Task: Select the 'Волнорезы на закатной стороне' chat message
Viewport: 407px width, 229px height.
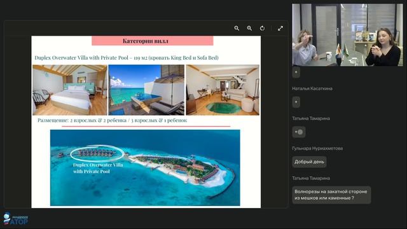Action: tap(331, 195)
